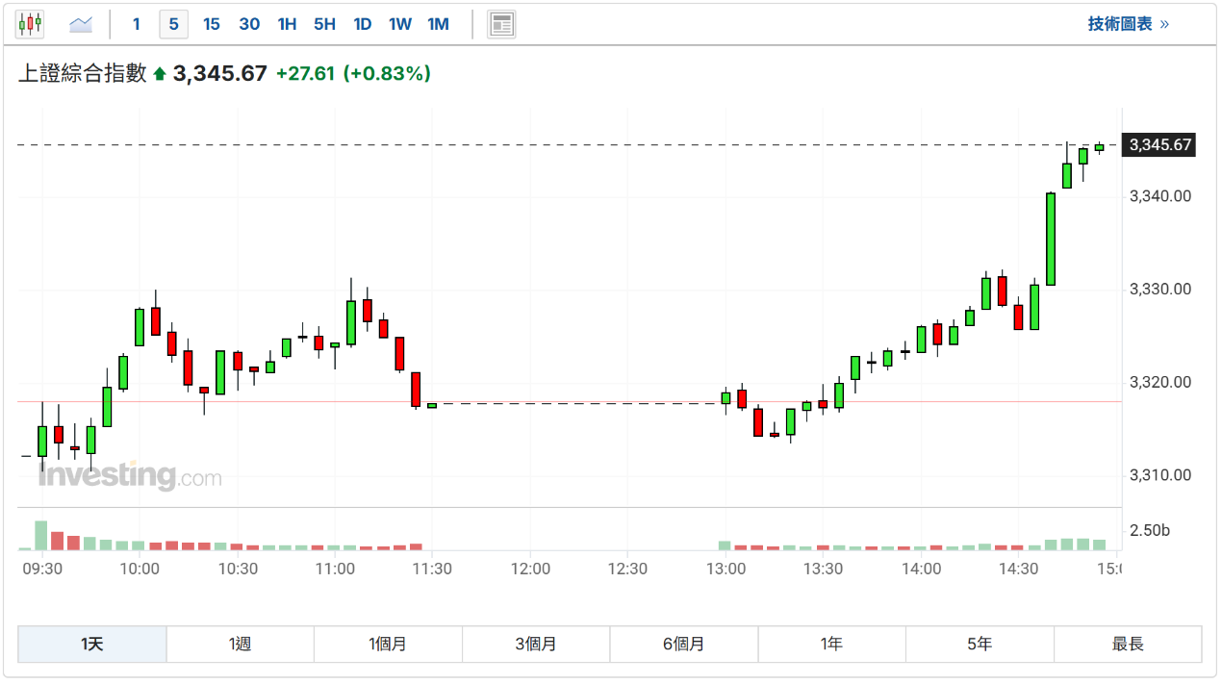Switch to candlestick chart type icon
1222x684 pixels.
30,24
